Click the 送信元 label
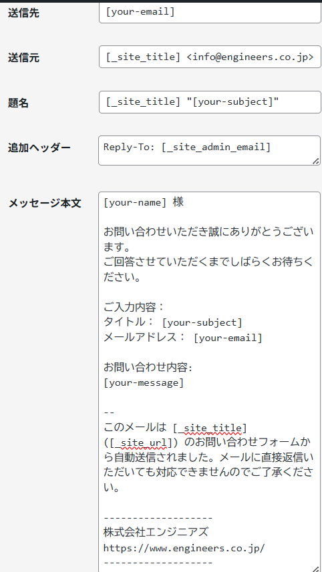 tap(23, 57)
